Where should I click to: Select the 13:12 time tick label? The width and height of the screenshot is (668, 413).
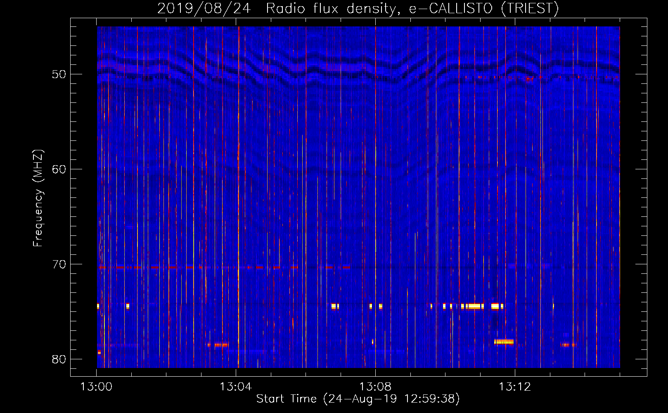click(x=515, y=387)
